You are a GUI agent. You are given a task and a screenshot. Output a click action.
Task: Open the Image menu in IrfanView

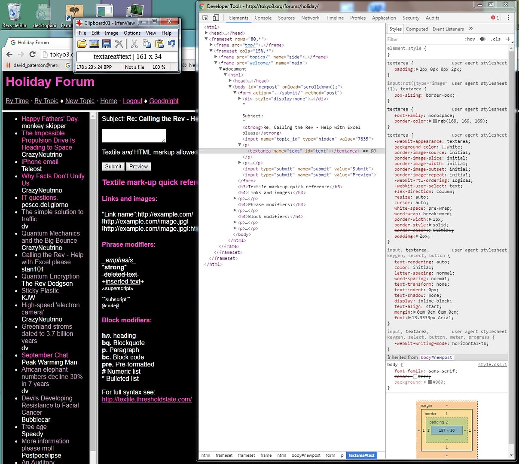click(111, 33)
